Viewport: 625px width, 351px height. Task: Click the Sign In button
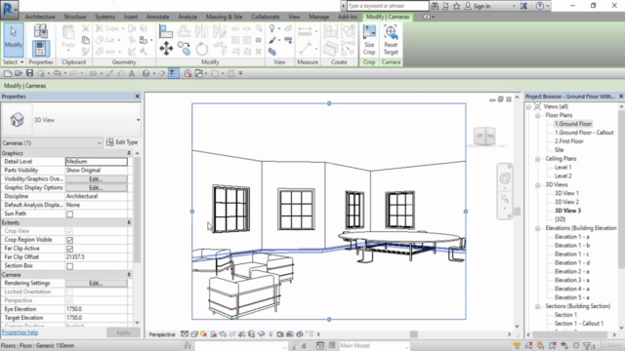click(478, 6)
